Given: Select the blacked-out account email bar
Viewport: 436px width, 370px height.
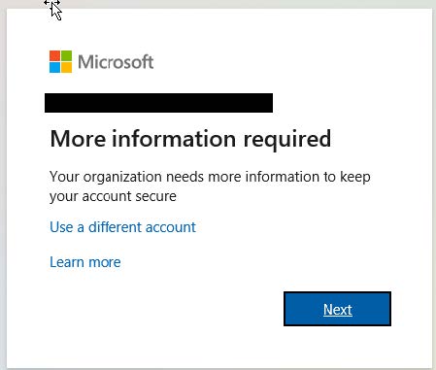Looking at the screenshot, I should [x=158, y=103].
